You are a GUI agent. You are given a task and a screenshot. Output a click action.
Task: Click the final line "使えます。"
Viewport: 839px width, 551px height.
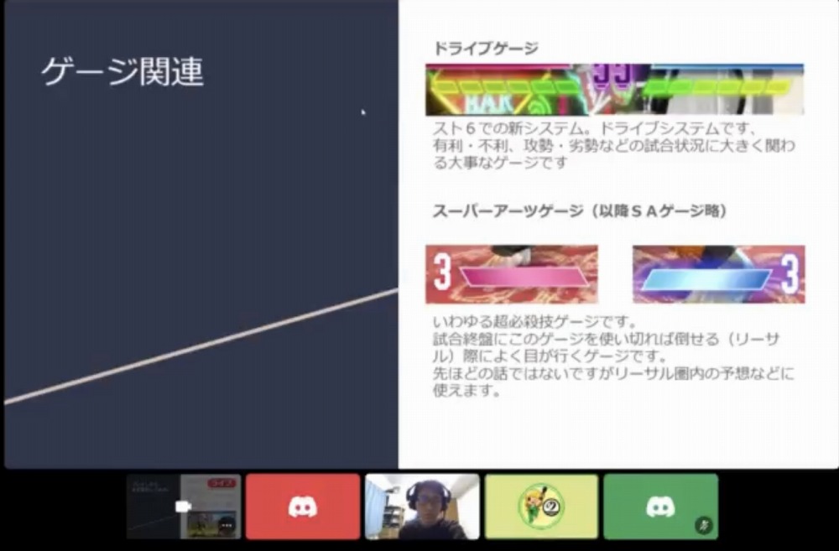tap(467, 390)
